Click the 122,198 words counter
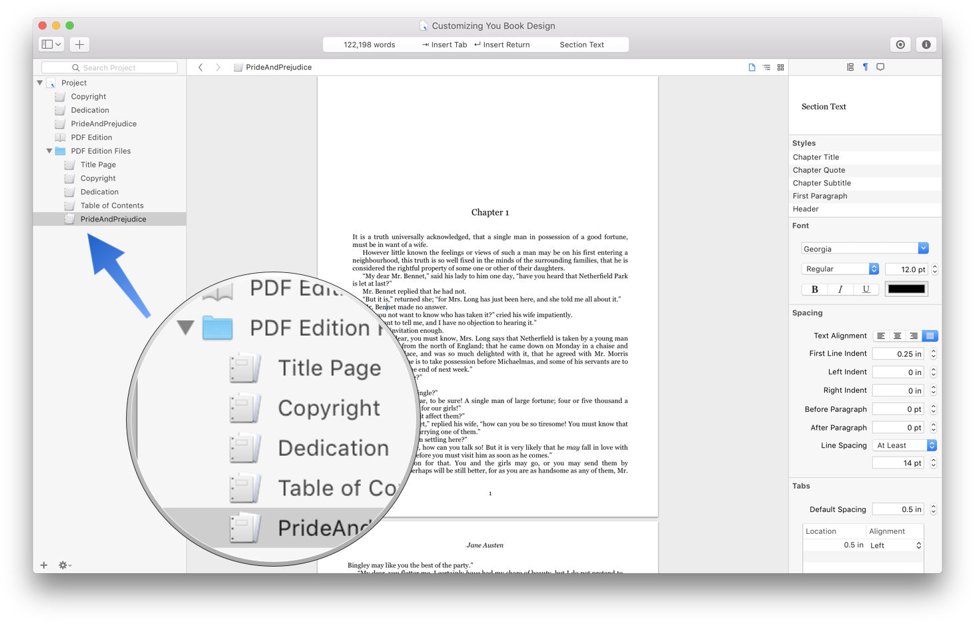Viewport: 975px width, 624px height. (x=369, y=45)
